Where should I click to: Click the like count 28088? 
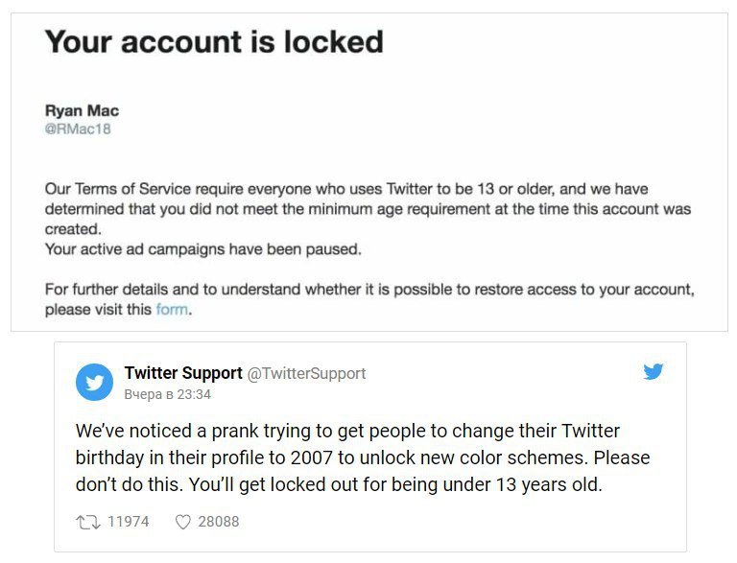click(219, 522)
